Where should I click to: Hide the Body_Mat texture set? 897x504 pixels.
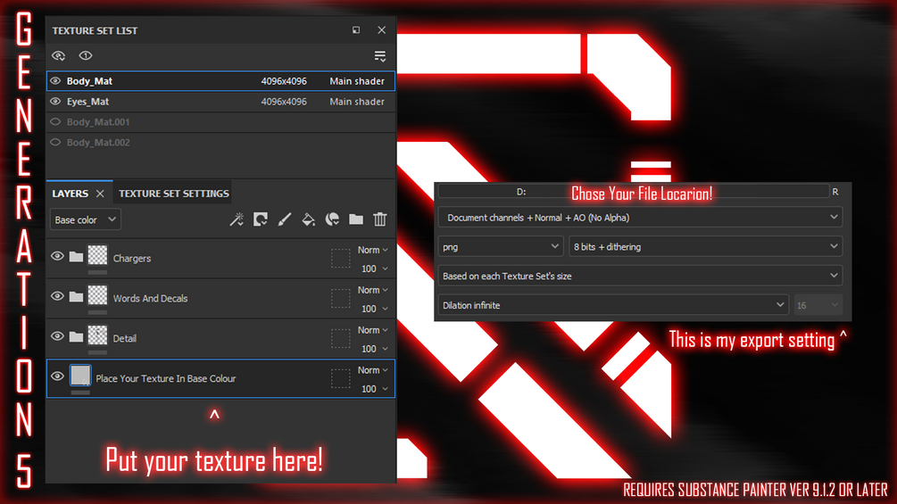(x=55, y=81)
